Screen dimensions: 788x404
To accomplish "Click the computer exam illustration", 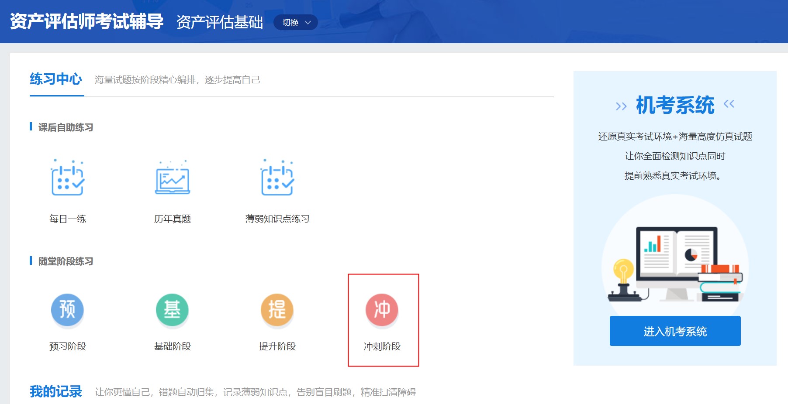I will tap(675, 262).
